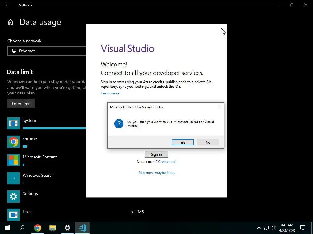This screenshot has width=313, height=234.
Task: Select the System app usage icon
Action: click(x=13, y=123)
